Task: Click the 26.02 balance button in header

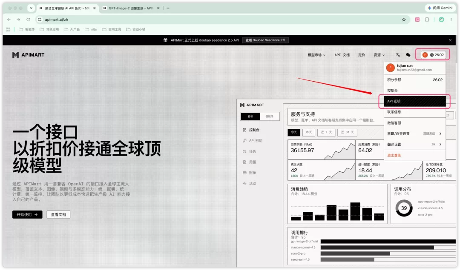Action: [x=433, y=55]
